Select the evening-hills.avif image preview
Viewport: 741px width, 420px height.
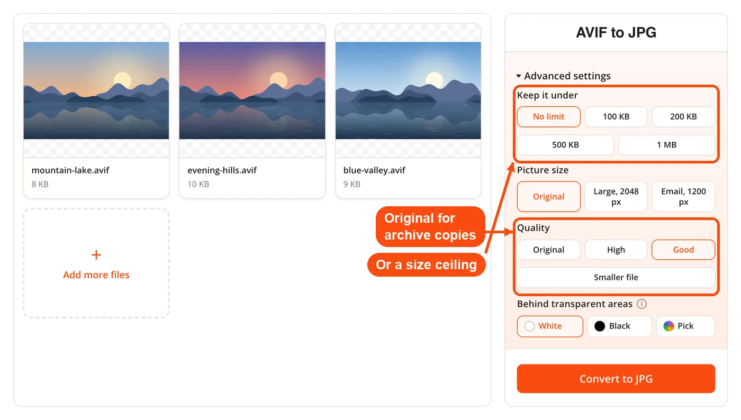pos(252,90)
